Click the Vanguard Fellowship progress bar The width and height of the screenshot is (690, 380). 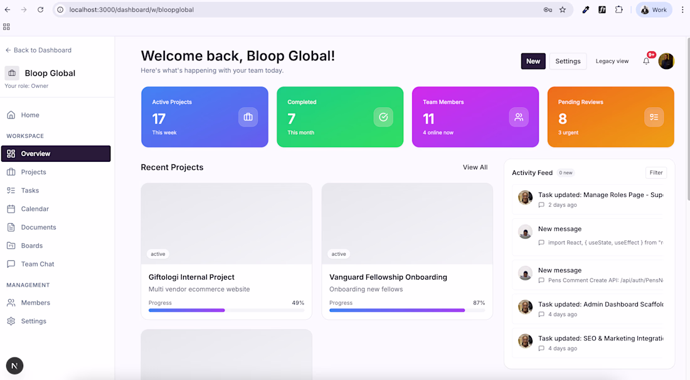pyautogui.click(x=407, y=310)
